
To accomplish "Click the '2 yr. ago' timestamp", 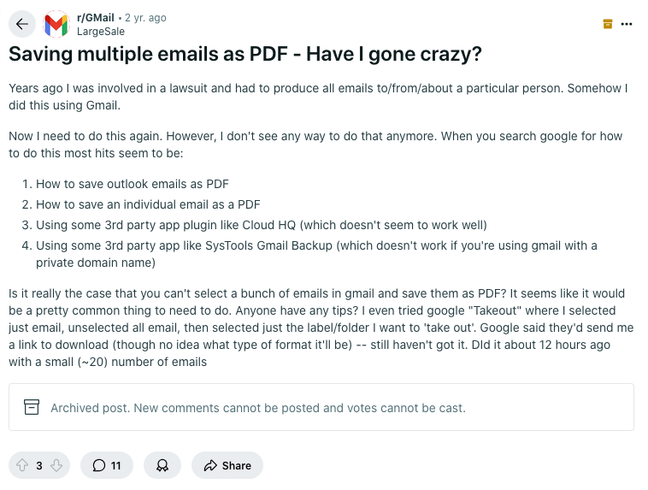I will click(x=146, y=18).
